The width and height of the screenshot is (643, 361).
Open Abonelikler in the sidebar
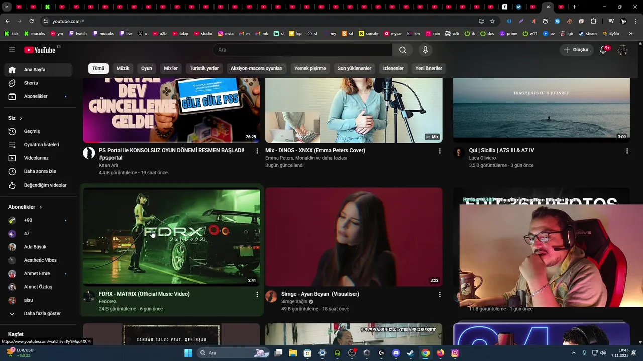click(38, 96)
